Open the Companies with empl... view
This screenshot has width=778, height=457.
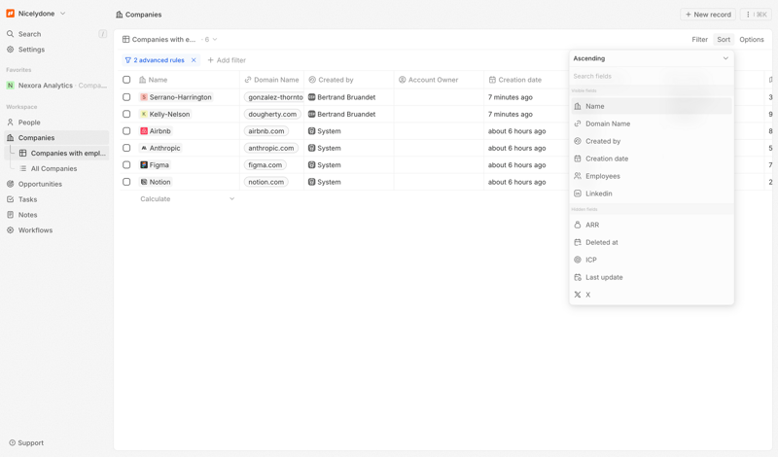click(x=62, y=153)
